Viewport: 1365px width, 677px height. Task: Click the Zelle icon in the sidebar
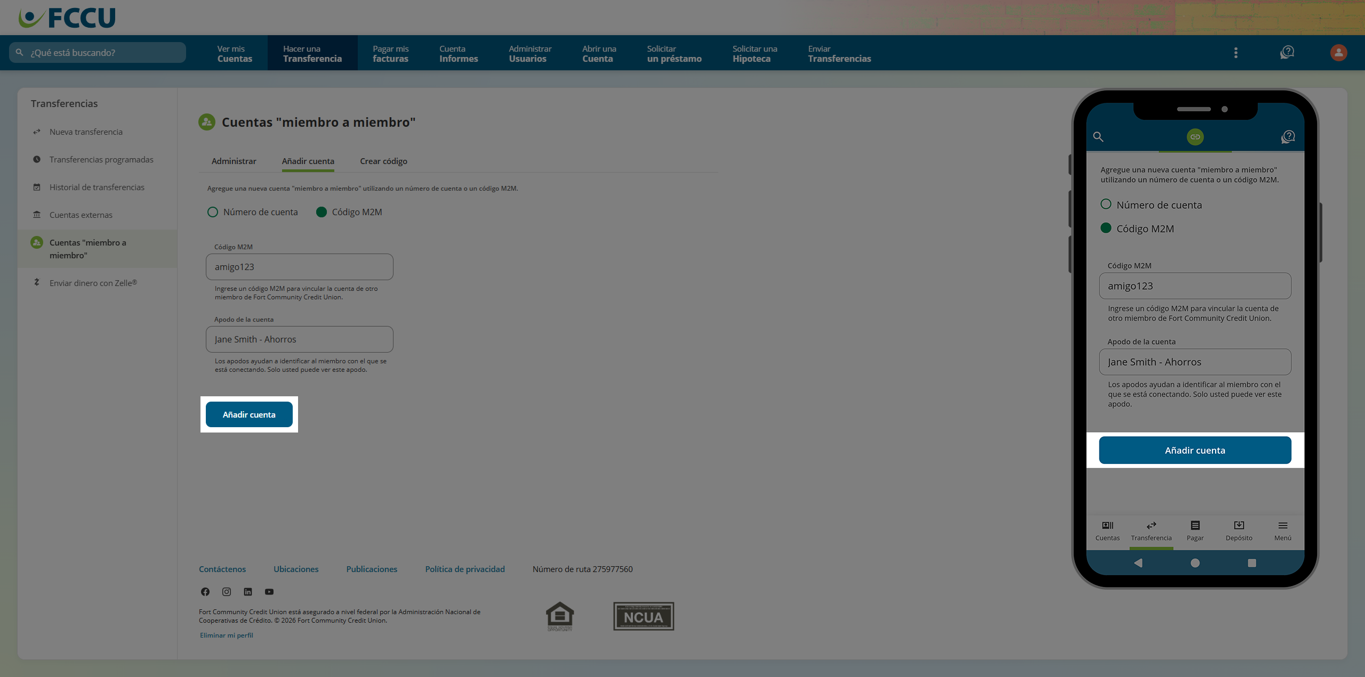(37, 282)
